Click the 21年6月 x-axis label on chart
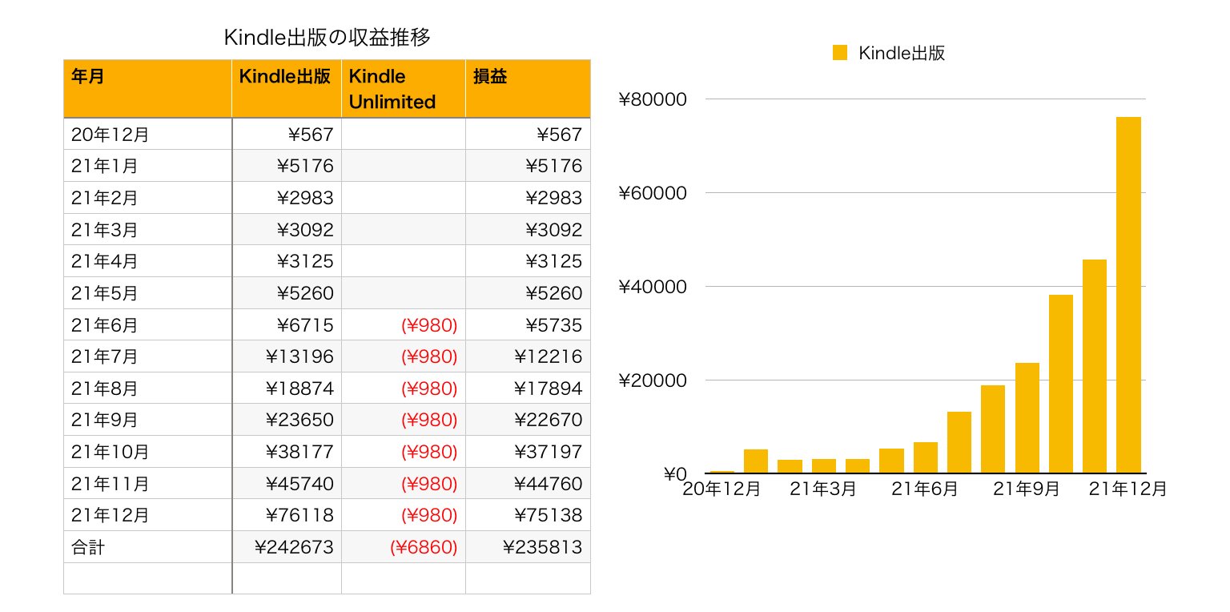Image resolution: width=1230 pixels, height=612 pixels. (x=925, y=489)
